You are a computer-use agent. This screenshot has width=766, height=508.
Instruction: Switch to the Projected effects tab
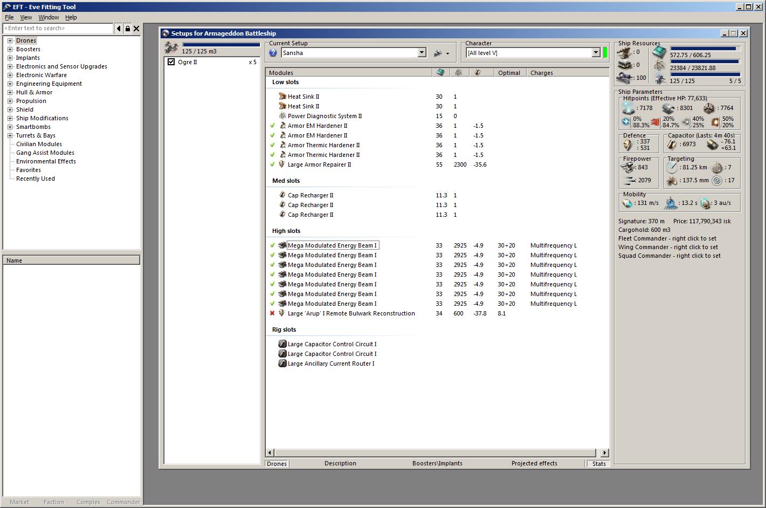534,463
